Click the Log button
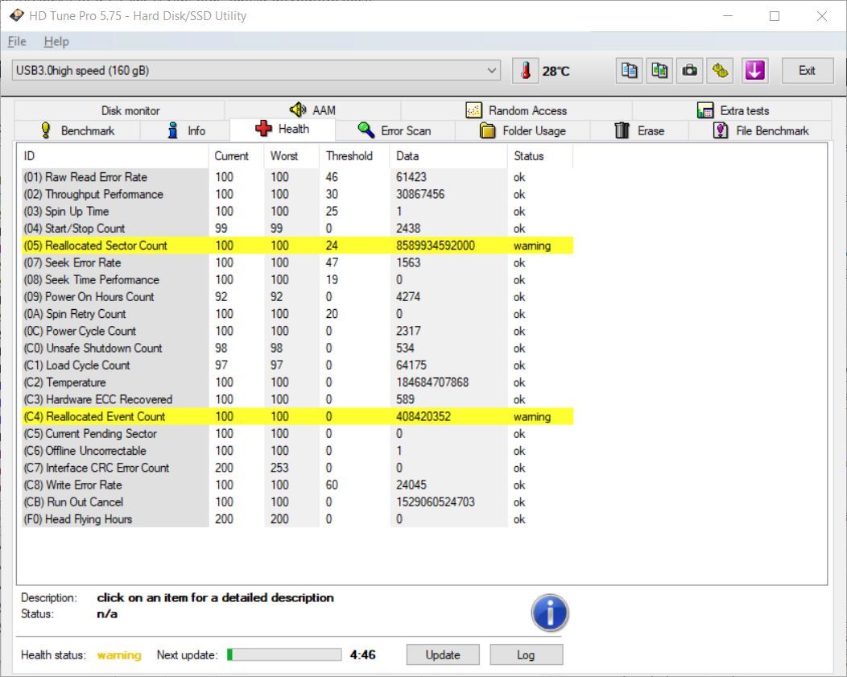Image resolution: width=847 pixels, height=677 pixels. [526, 655]
